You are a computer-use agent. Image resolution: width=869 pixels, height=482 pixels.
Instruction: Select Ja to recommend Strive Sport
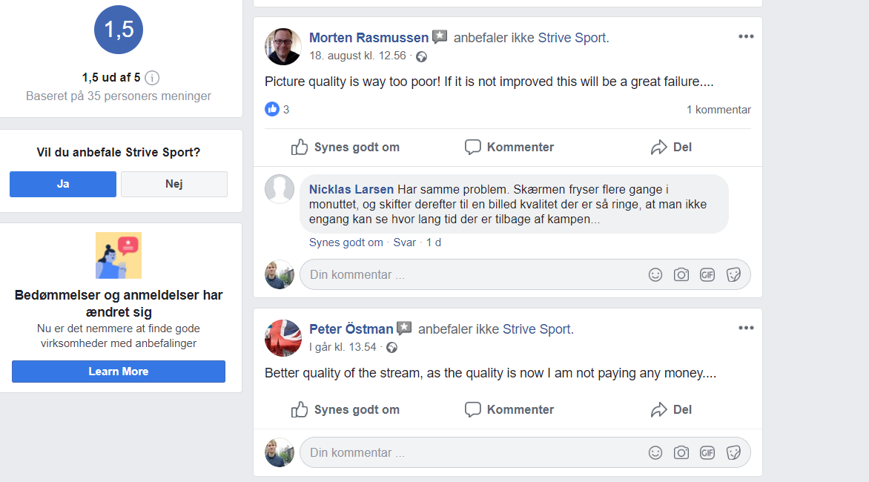pos(63,184)
